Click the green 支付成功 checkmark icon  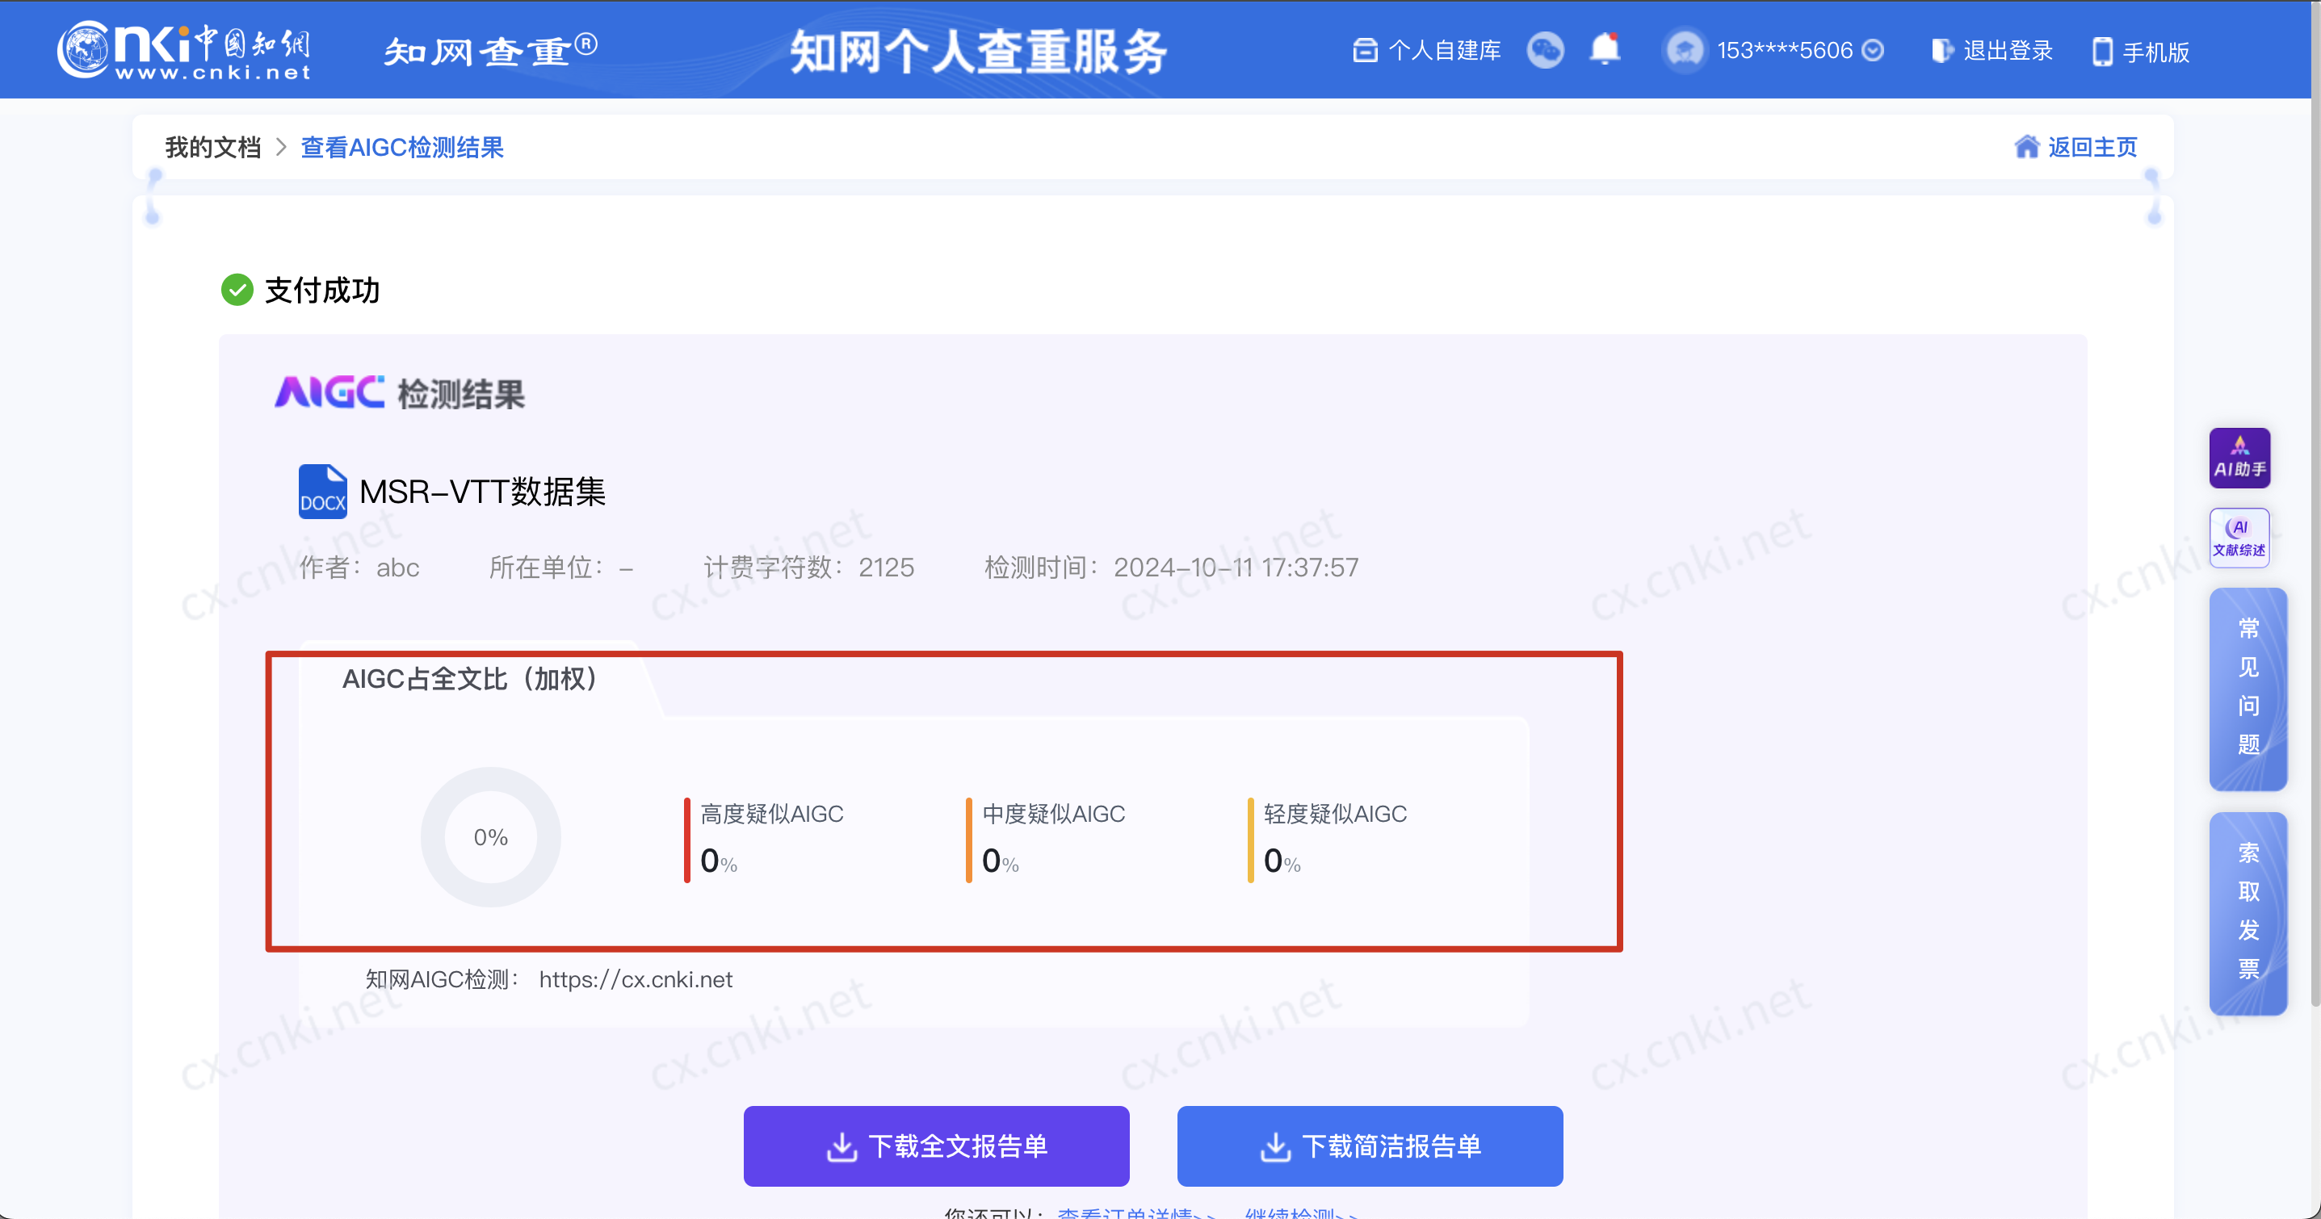coord(237,290)
